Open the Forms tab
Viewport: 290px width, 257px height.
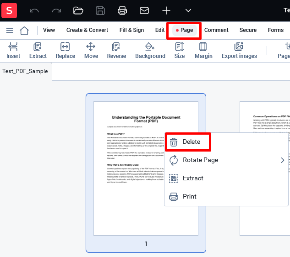click(276, 30)
